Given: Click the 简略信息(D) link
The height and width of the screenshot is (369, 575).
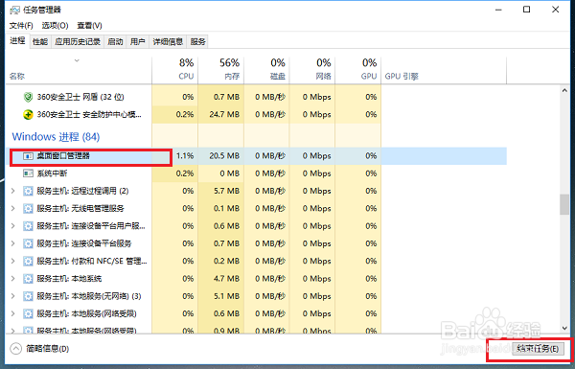Looking at the screenshot, I should tap(48, 349).
